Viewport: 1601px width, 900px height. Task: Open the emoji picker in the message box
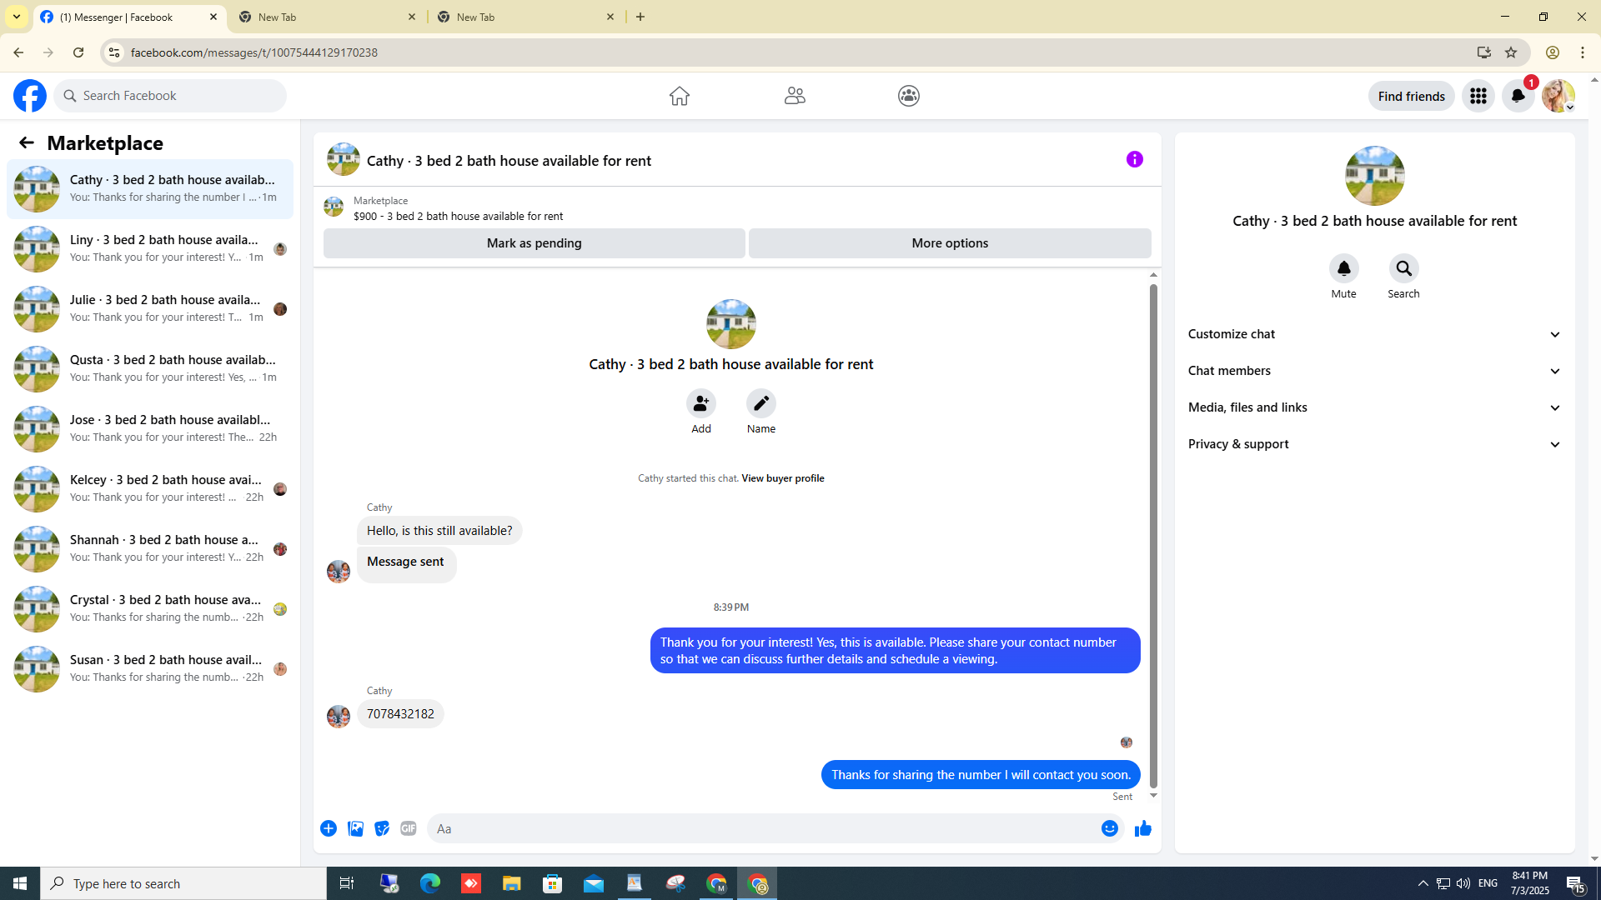tap(1109, 828)
